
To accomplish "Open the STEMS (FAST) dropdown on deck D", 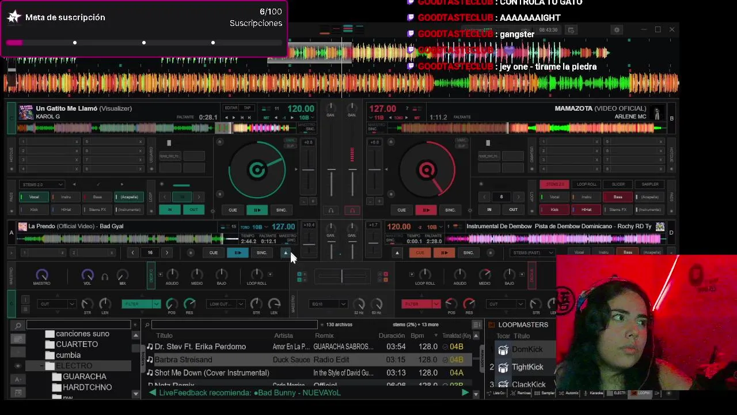I will [x=533, y=252].
